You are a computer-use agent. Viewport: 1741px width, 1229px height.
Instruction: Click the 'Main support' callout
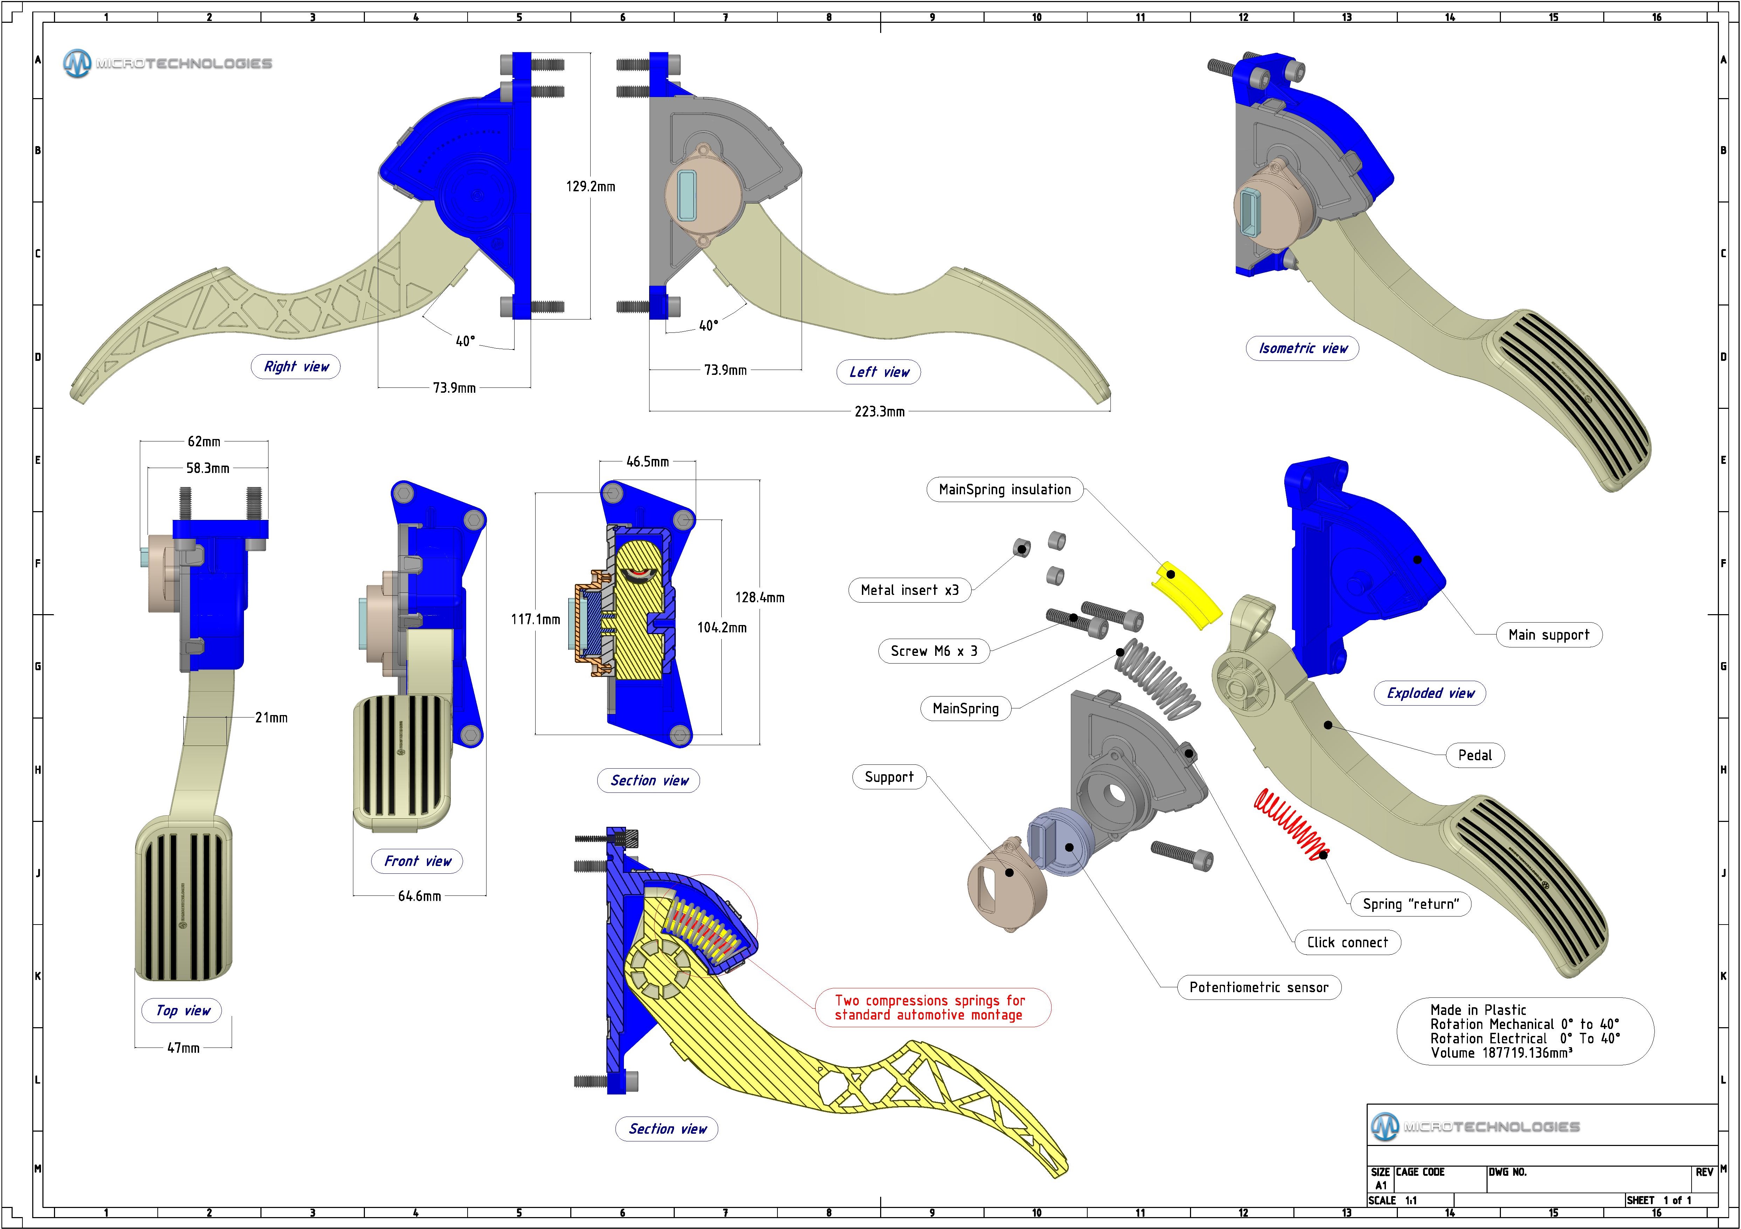[1549, 635]
